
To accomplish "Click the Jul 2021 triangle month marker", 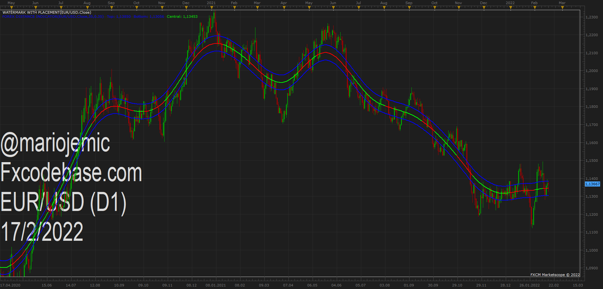I will pos(359,8).
